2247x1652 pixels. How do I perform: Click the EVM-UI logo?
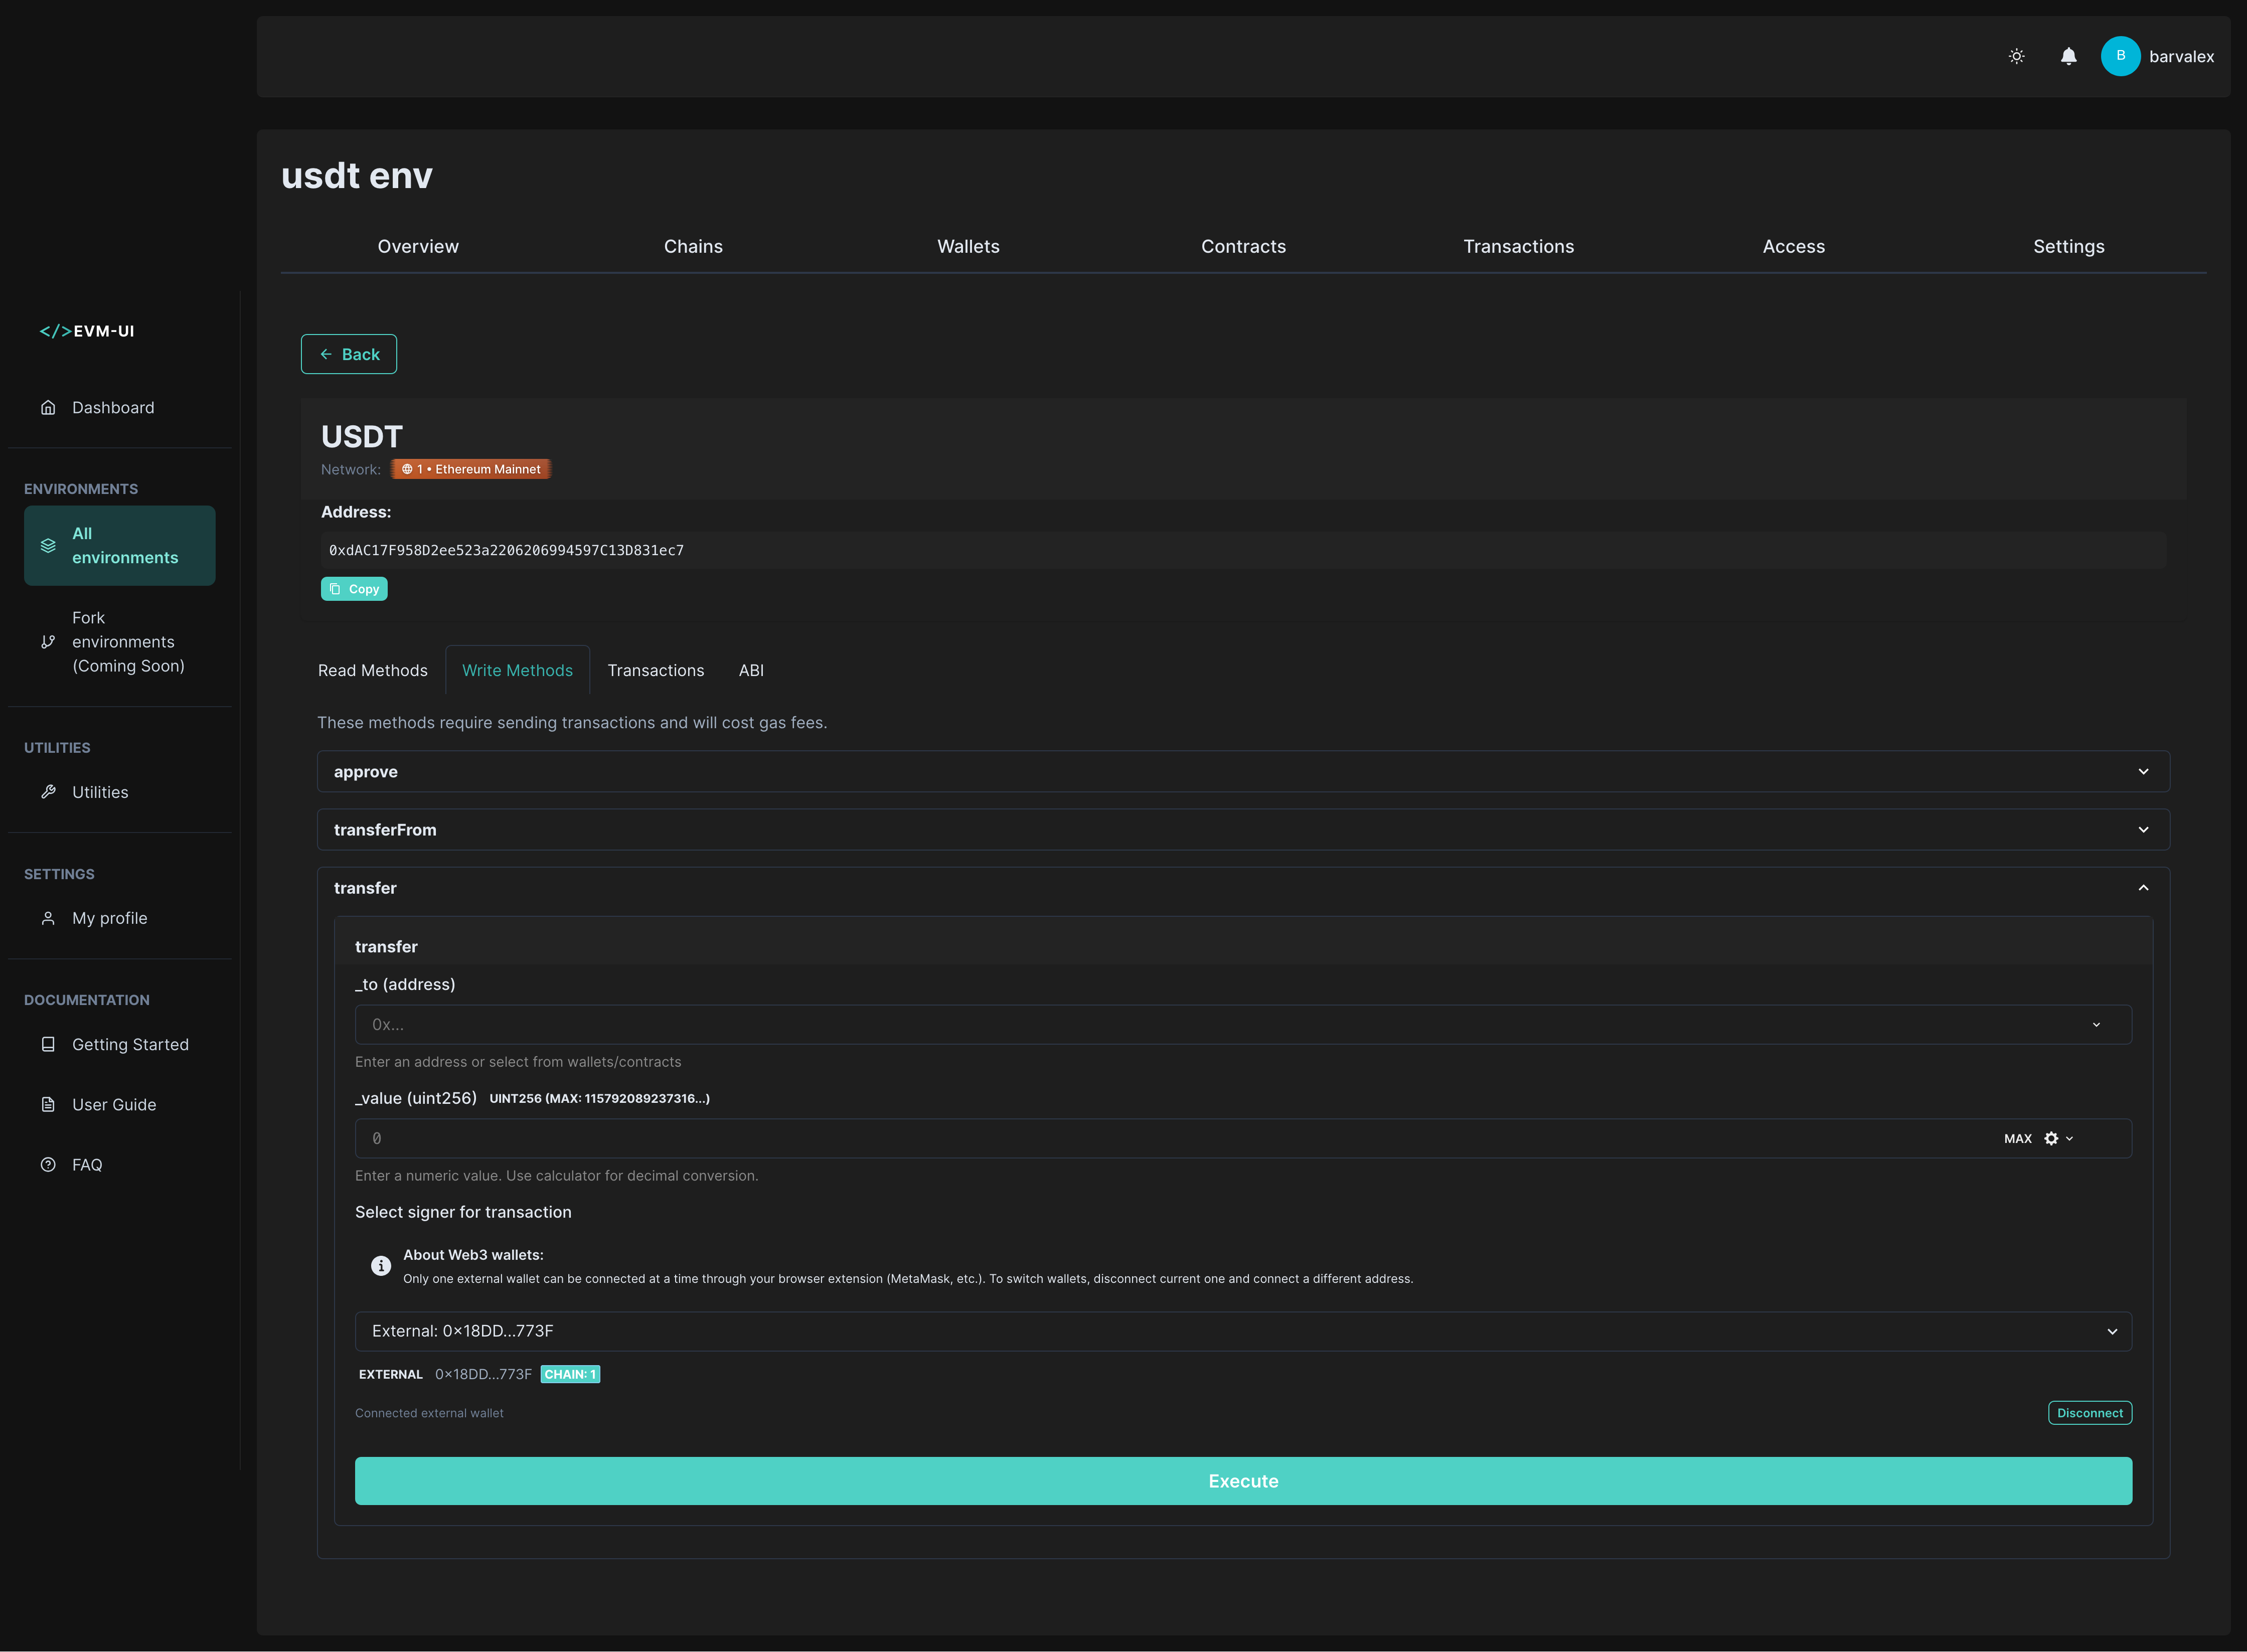[x=87, y=331]
